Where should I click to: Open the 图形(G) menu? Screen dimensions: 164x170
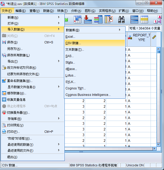(x=90, y=11)
